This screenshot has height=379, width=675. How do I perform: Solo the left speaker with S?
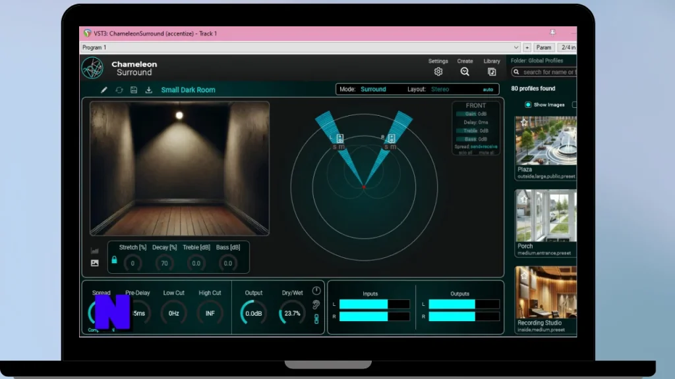(x=334, y=147)
